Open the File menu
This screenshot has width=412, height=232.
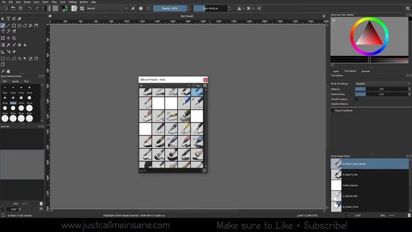click(4, 2)
